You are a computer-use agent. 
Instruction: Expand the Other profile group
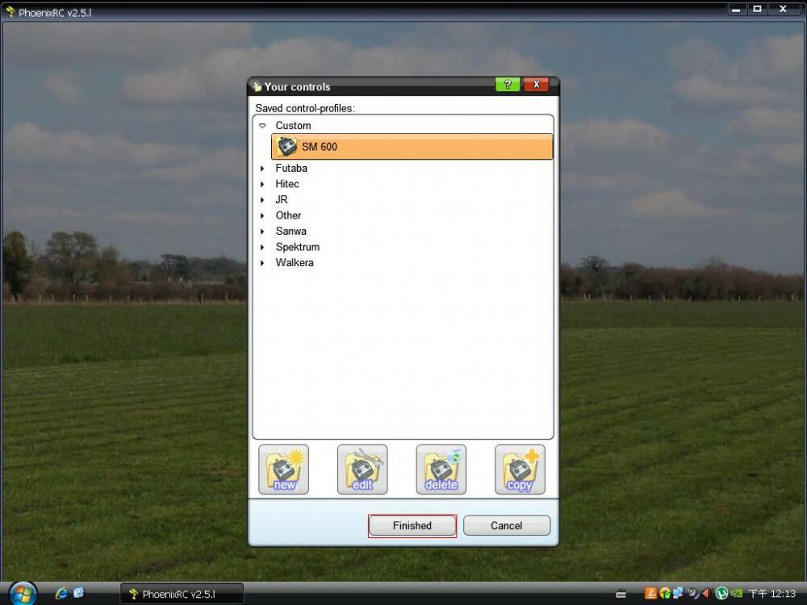click(x=262, y=215)
